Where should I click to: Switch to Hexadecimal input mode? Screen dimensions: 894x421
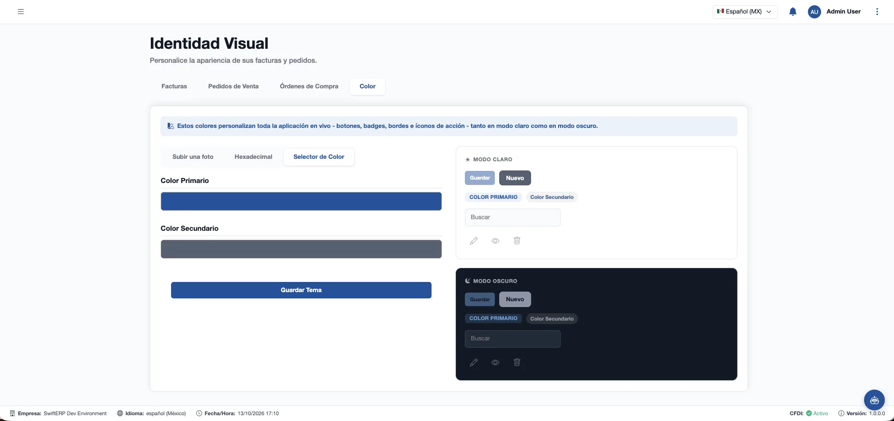[x=253, y=157]
